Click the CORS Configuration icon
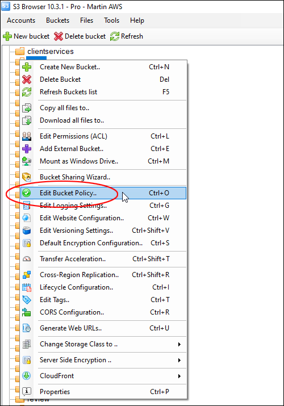 [x=27, y=312]
